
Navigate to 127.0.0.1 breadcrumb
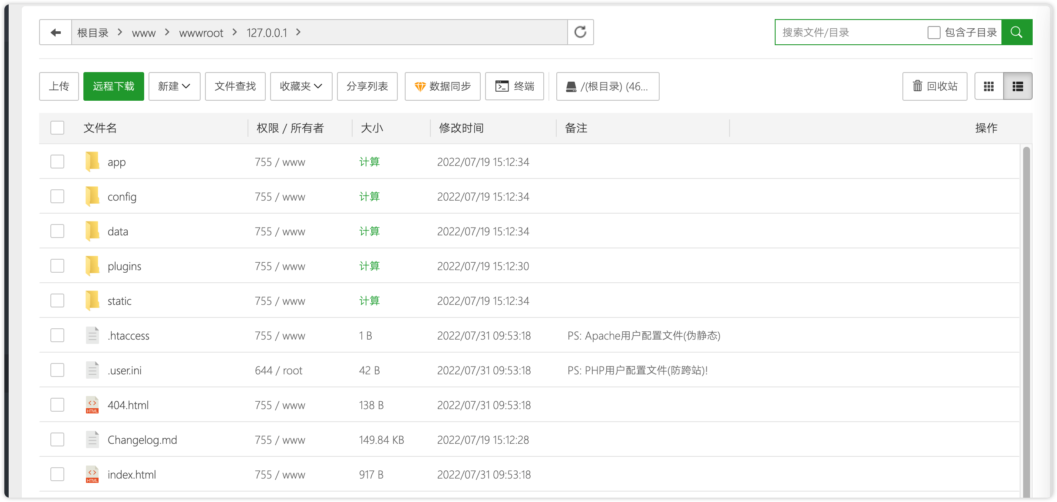tap(267, 33)
